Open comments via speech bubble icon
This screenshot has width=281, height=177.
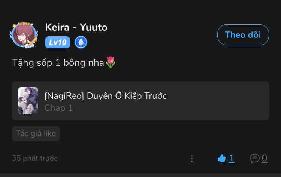(x=255, y=158)
